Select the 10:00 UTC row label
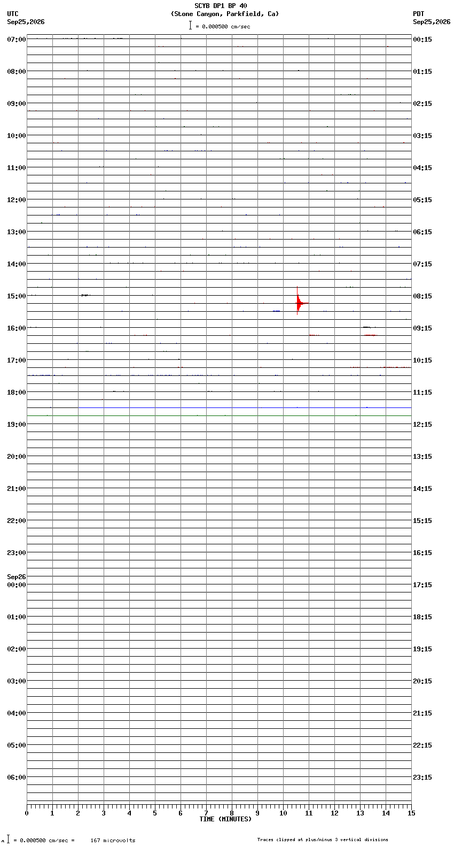Viewport: 454px width, 847px height. [x=17, y=136]
